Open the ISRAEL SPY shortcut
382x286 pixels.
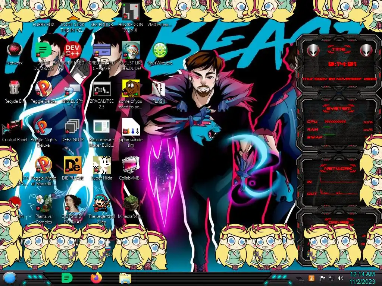[73, 89]
